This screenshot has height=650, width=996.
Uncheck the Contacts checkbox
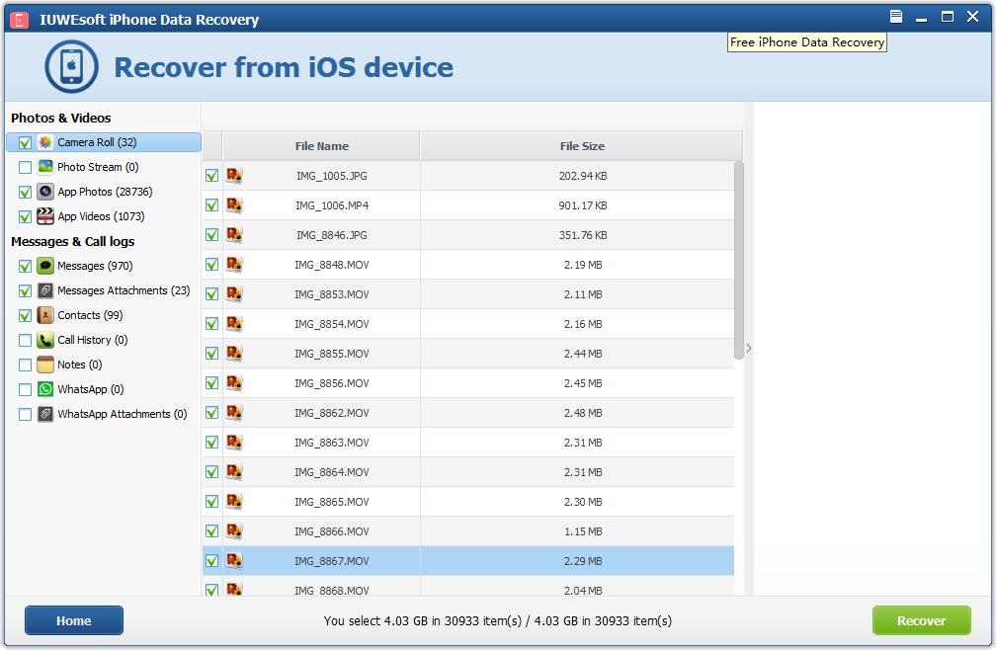pos(25,315)
